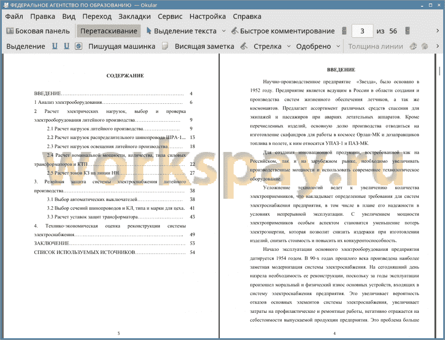Click the text 'Научно-производственное предприятие' in the introduction
The height and width of the screenshot is (340, 445).
click(307, 82)
